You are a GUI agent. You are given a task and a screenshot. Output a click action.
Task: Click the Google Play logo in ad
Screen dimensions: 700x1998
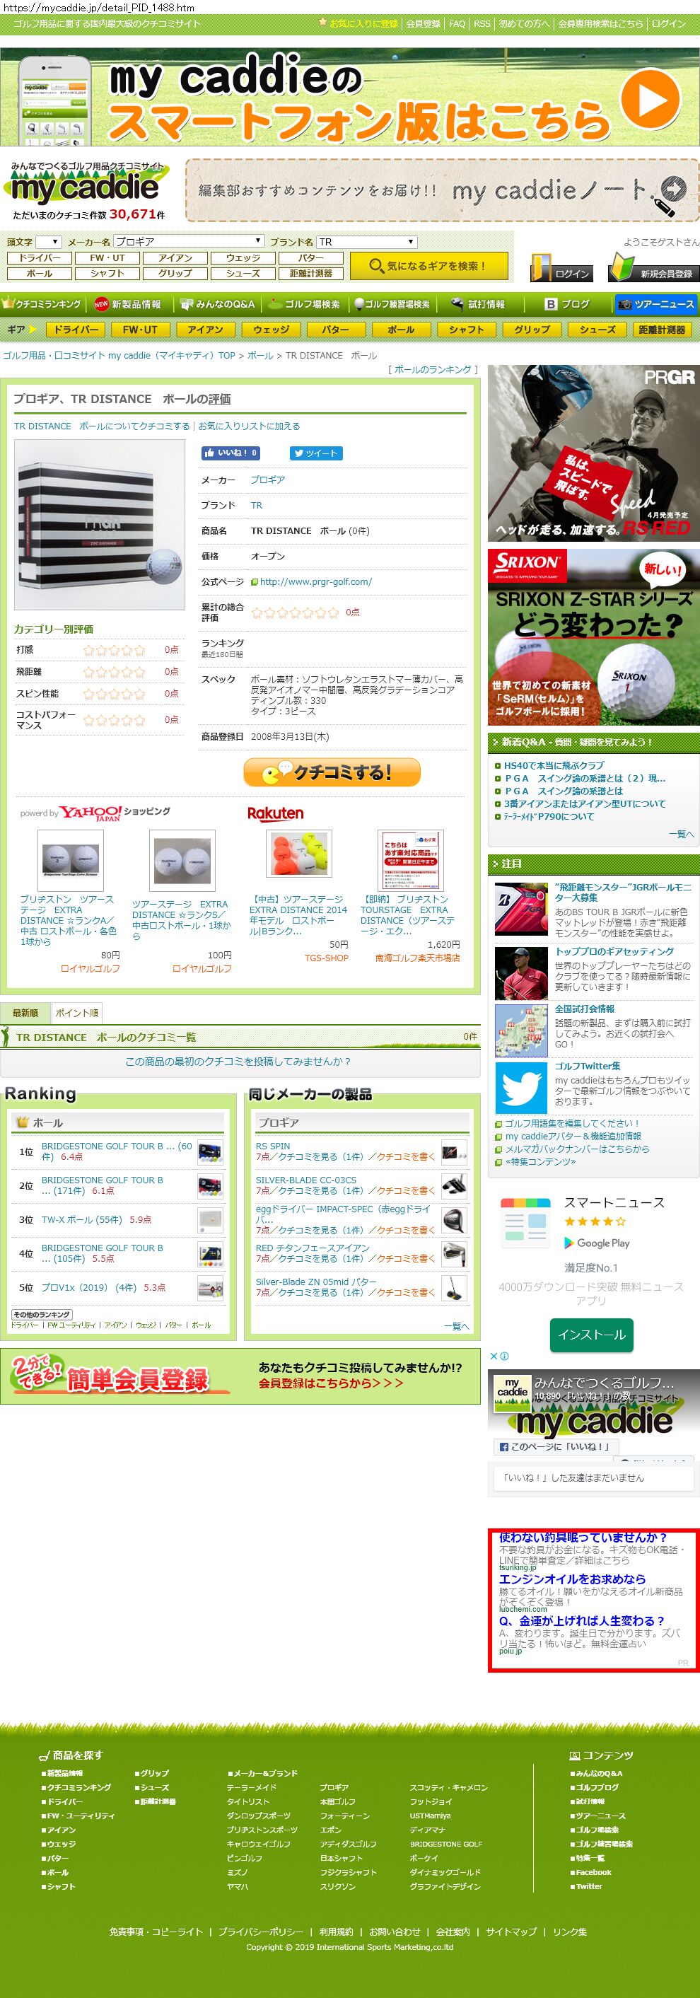597,1243
